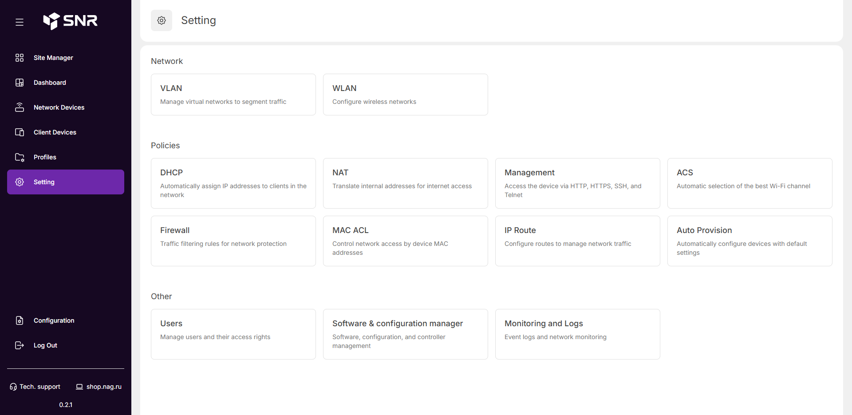This screenshot has height=415, width=852.
Task: Click the SNR logo
Action: point(70,21)
